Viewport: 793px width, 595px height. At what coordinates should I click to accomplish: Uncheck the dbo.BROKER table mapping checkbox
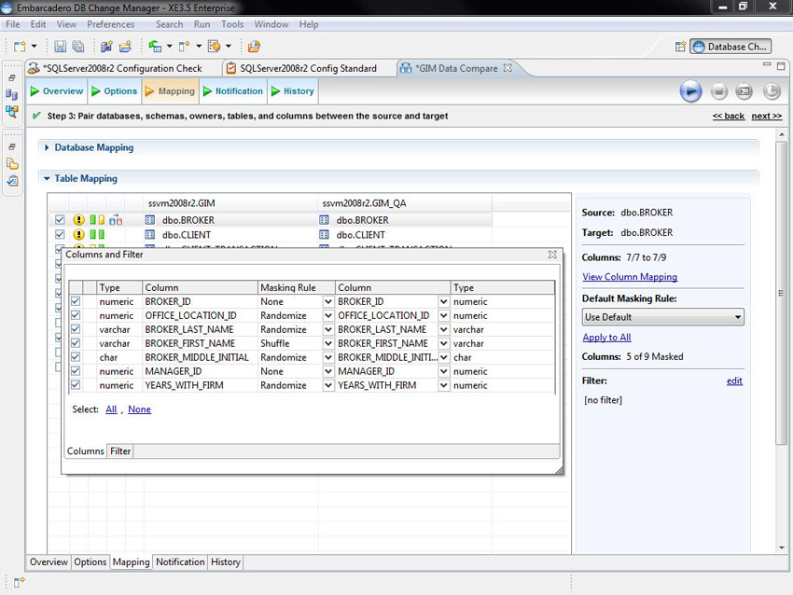(x=60, y=220)
